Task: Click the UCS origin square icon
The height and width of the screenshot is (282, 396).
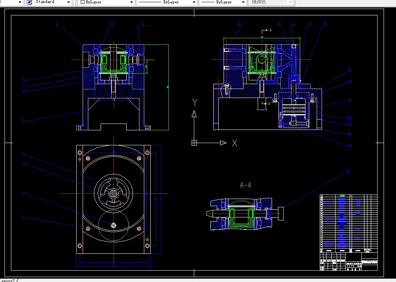Action: (194, 143)
